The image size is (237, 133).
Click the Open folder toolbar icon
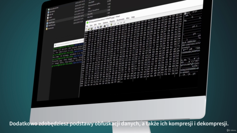point(89,29)
